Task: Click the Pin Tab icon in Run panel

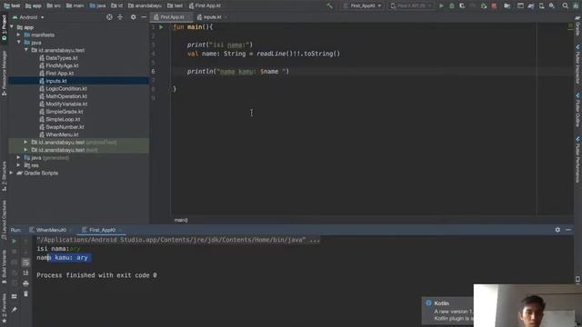Action: click(15, 309)
